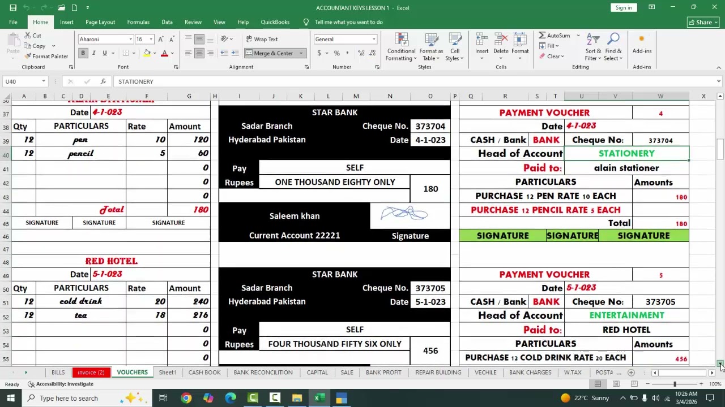Screen dimensions: 725x407
Task: Switch to the Formulas ribbon tab
Action: [138, 22]
